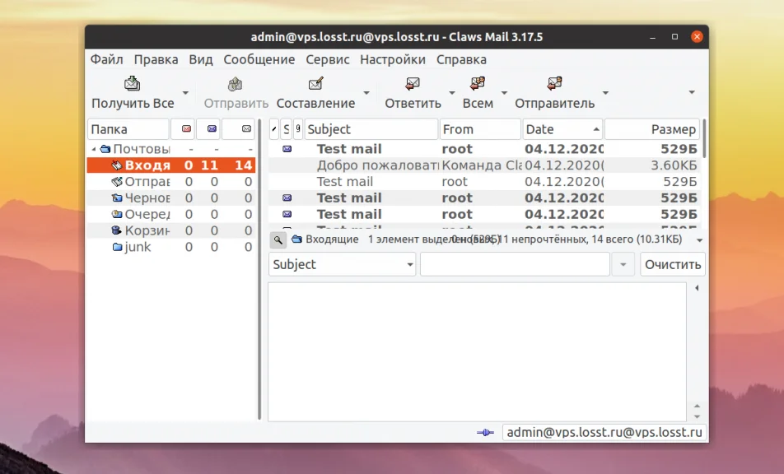Click the Отправитель reply-to-sender icon
Image resolution: width=784 pixels, height=474 pixels.
554,83
